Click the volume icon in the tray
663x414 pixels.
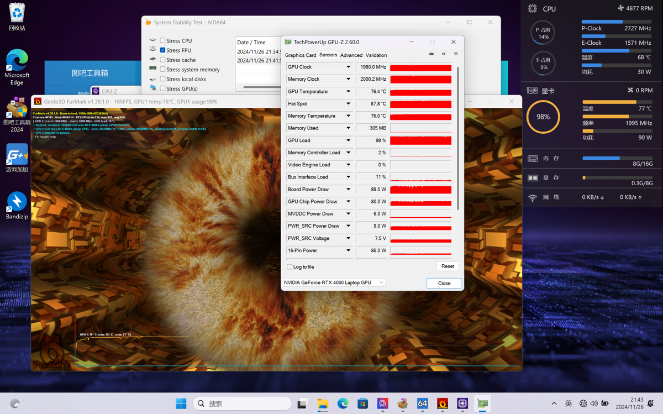point(594,403)
